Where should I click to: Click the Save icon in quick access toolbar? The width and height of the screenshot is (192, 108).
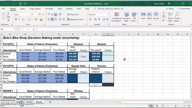coord(20,4)
